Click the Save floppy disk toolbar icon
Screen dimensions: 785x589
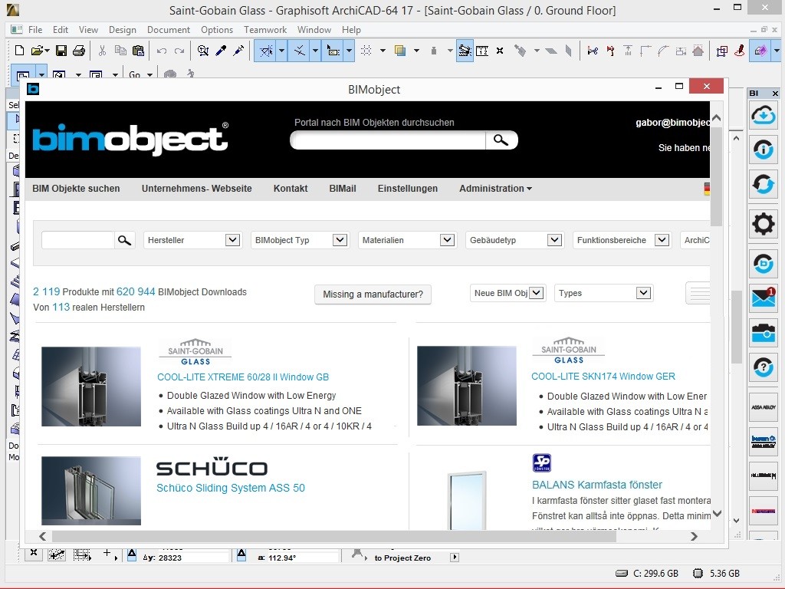[x=61, y=51]
